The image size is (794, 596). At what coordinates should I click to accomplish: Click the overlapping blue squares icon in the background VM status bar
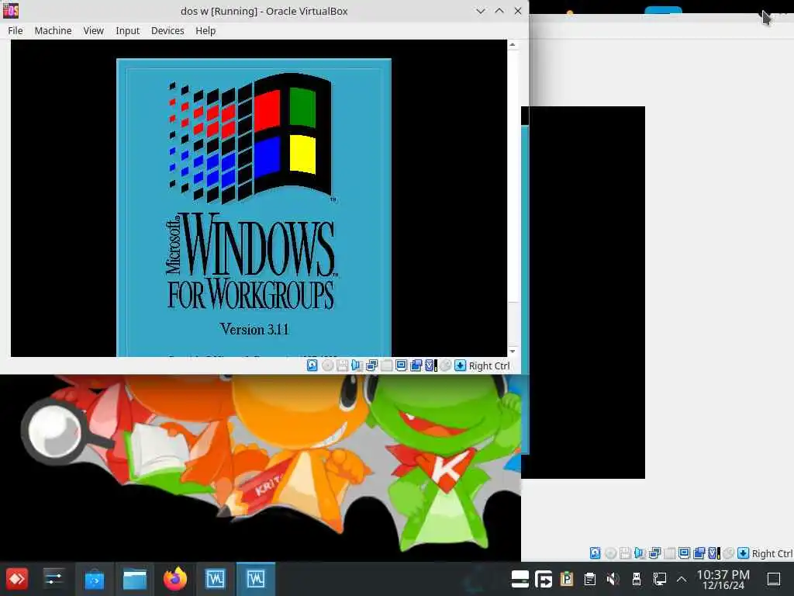699,553
